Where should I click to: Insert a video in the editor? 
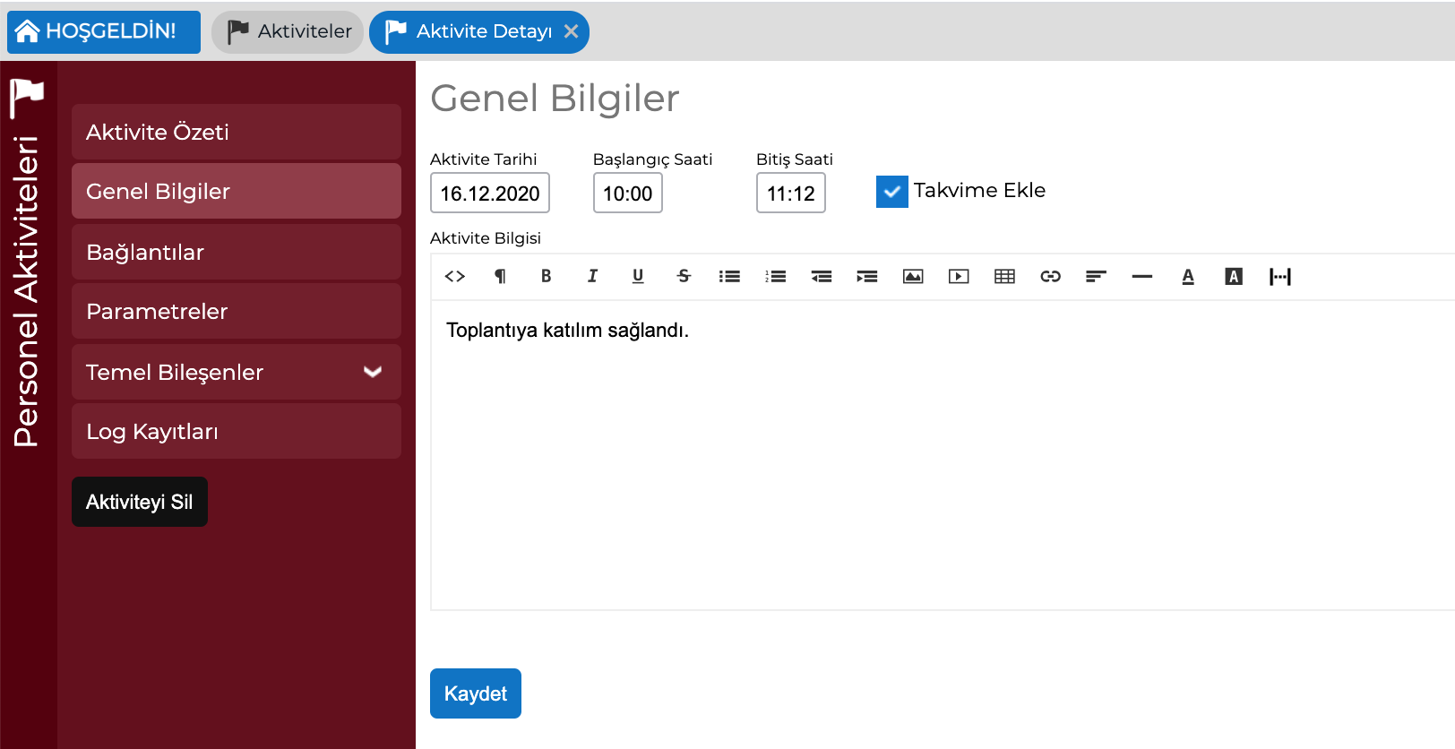[x=959, y=277]
